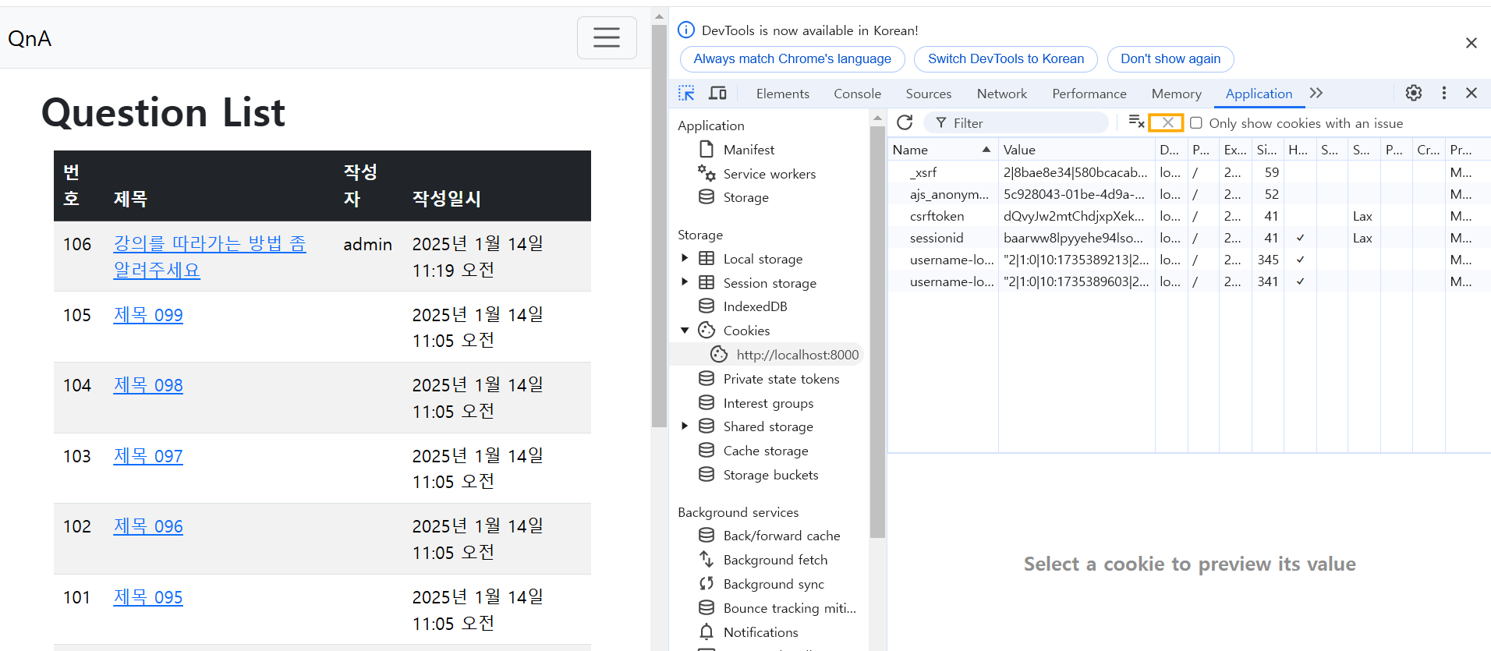Select the csrftoken cookie row
The width and height of the screenshot is (1491, 651).
(1188, 216)
